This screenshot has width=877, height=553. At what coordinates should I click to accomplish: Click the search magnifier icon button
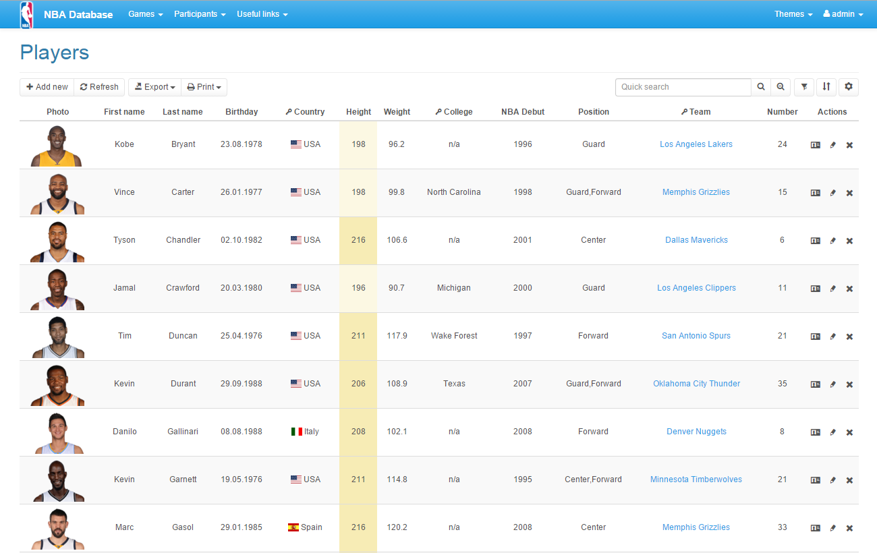[x=761, y=87]
